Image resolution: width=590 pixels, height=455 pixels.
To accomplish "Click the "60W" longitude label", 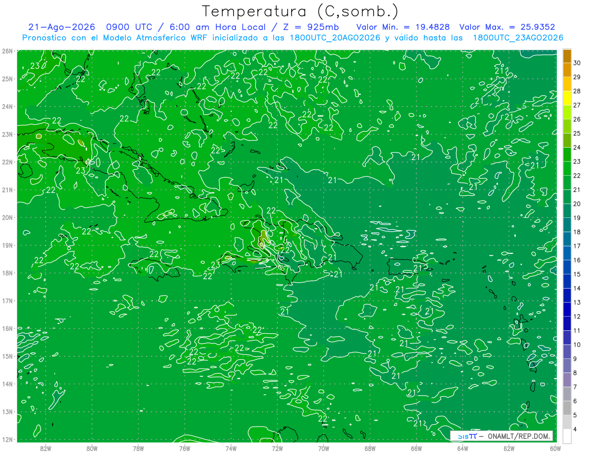I will (555, 448).
